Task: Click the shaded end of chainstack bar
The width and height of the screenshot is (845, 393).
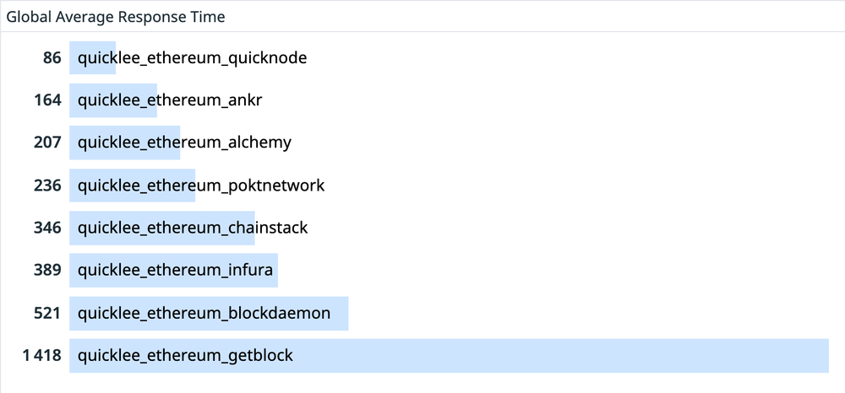Action: tap(250, 228)
